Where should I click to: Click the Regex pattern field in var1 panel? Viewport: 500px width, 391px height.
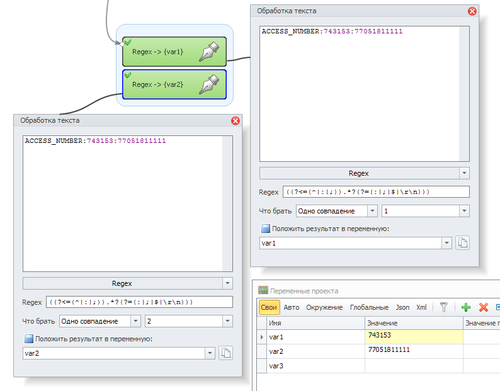click(375, 192)
